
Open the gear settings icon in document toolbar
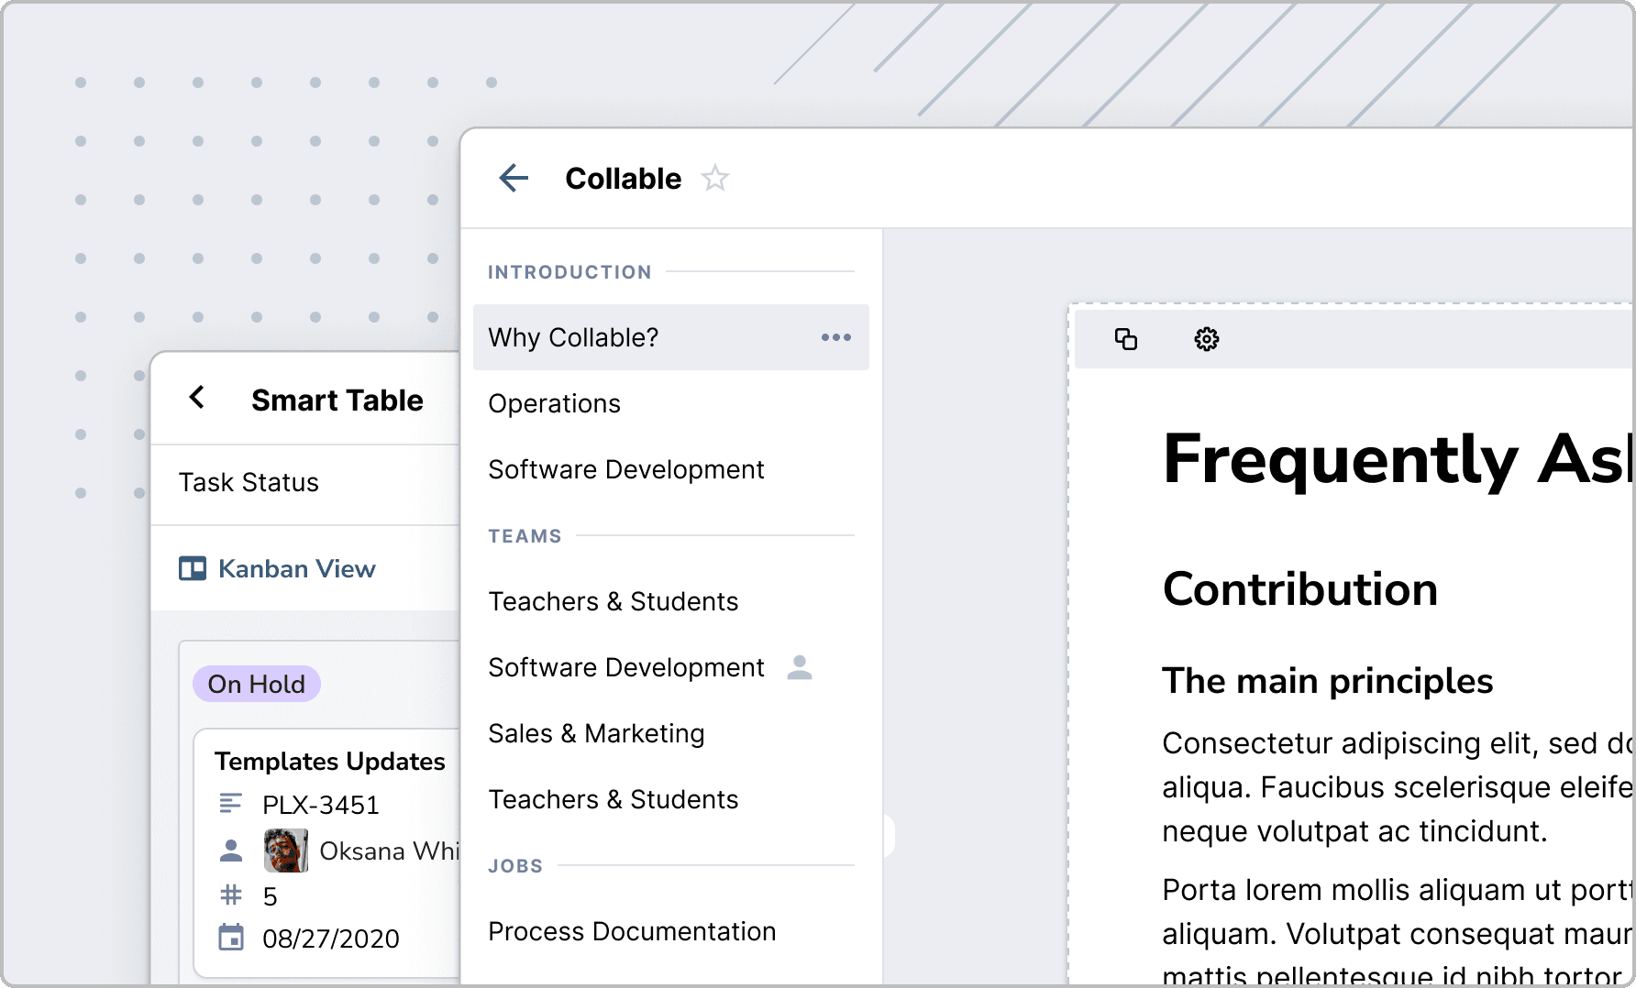point(1206,339)
